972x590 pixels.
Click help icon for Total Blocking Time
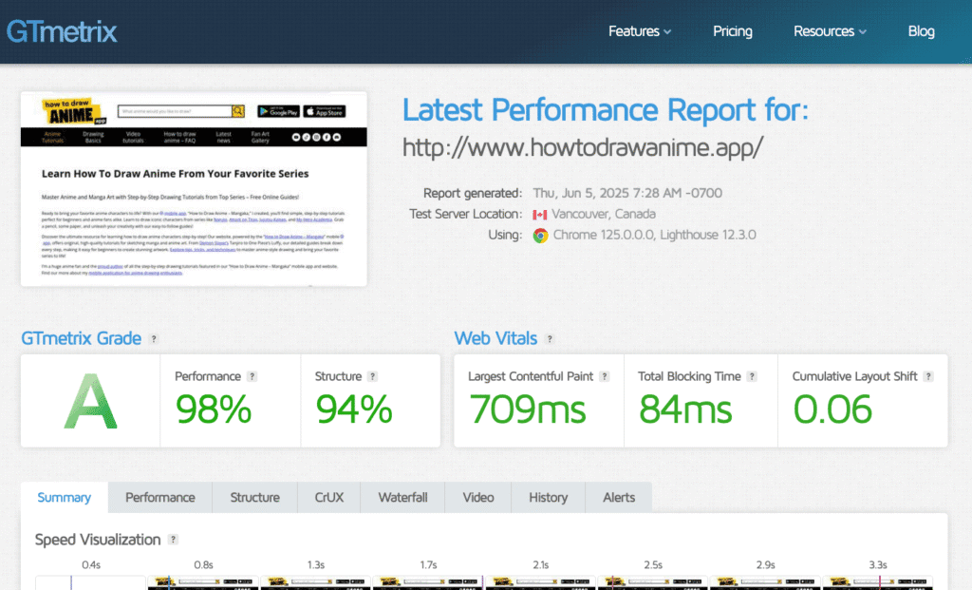click(752, 376)
